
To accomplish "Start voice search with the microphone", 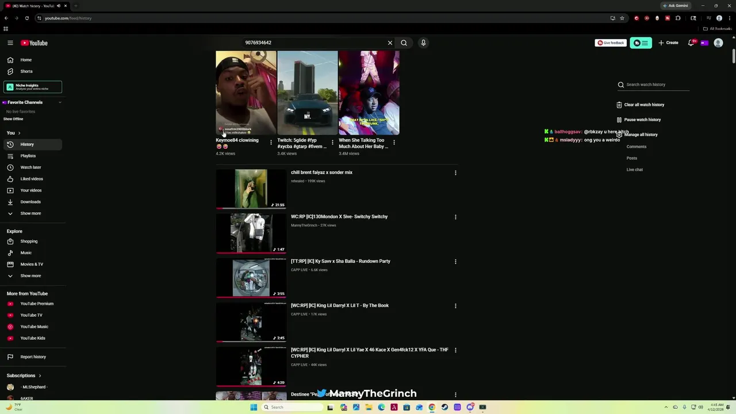I will [x=423, y=43].
